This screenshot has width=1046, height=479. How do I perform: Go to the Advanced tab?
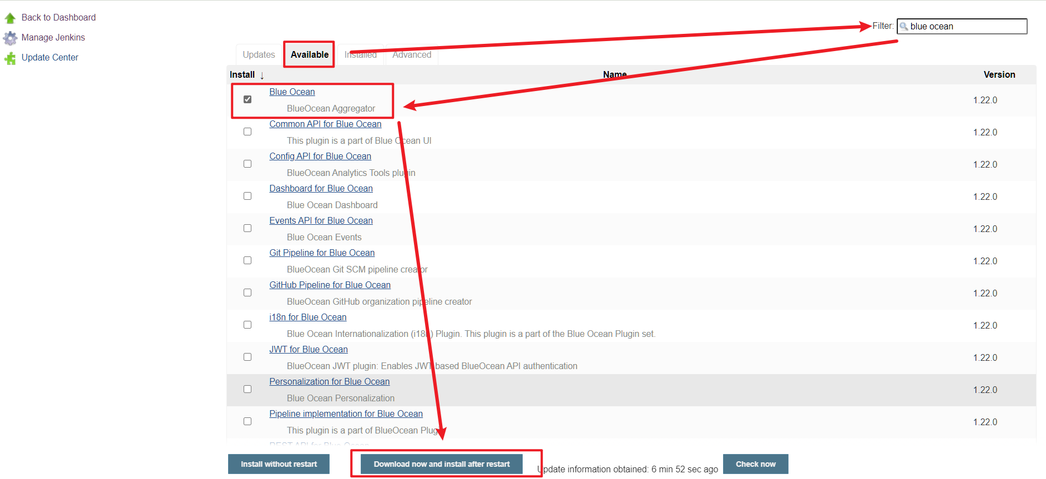[x=412, y=54]
